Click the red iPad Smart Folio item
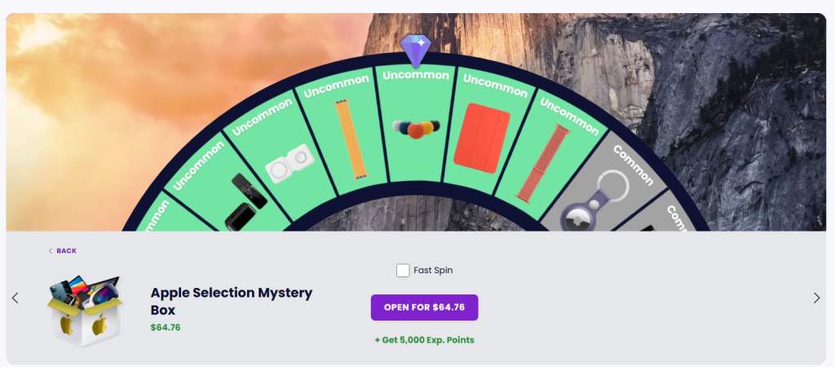This screenshot has height=367, width=835. (482, 138)
